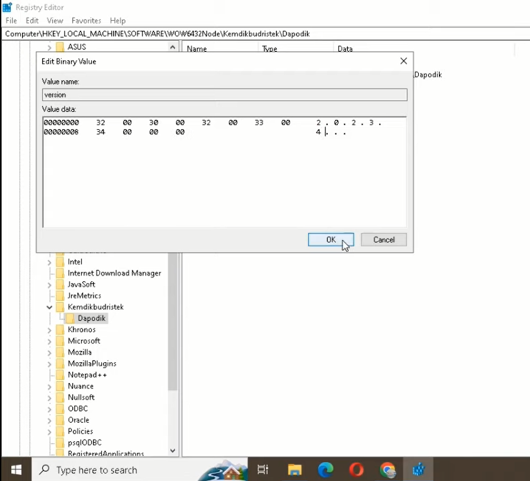The width and height of the screenshot is (530, 481).
Task: Open the Favorites menu
Action: pos(86,21)
